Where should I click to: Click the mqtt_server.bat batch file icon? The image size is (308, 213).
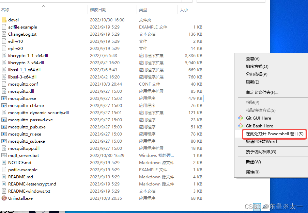[x=4, y=156]
